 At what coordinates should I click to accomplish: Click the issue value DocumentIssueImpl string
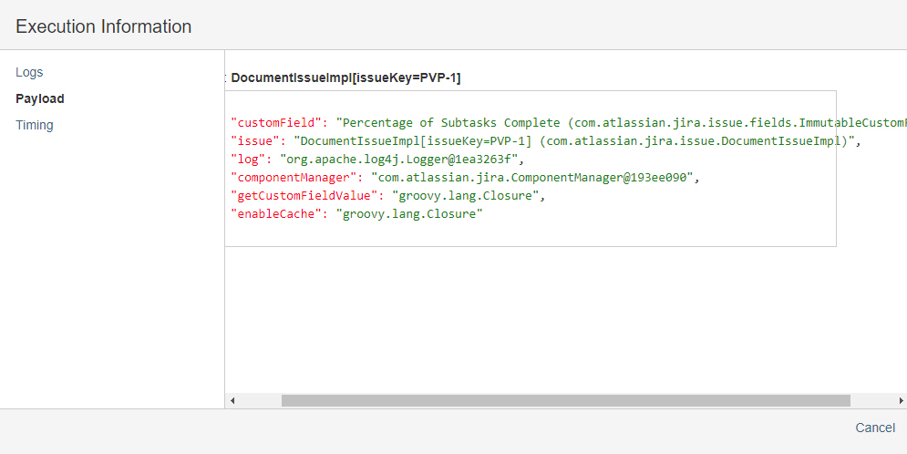pyautogui.click(x=573, y=141)
